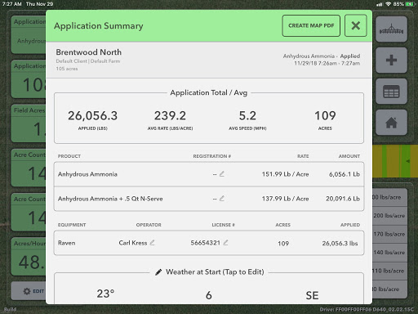
Task: Select the Raven equipment row
Action: click(x=209, y=243)
